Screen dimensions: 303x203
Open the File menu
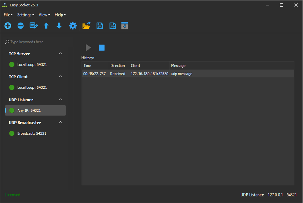[8, 15]
